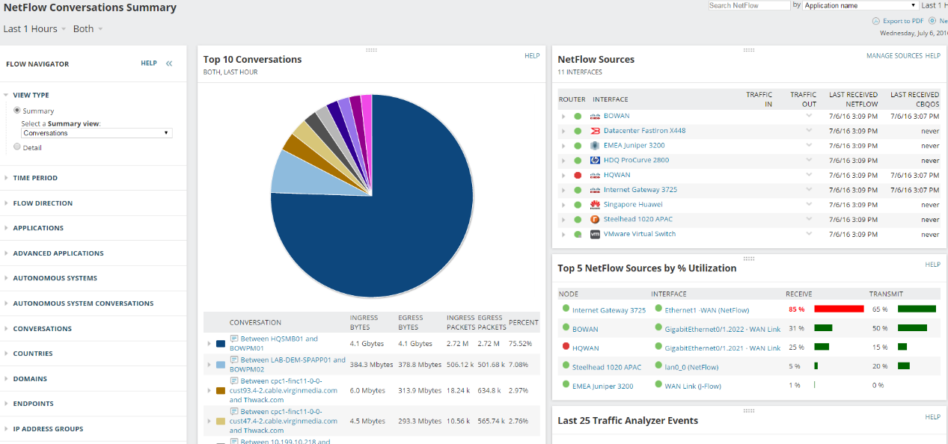Screen dimensions: 948x444
Task: Click the drag handle above Last 25 Traffic Analyzer Events
Action: pos(749,410)
